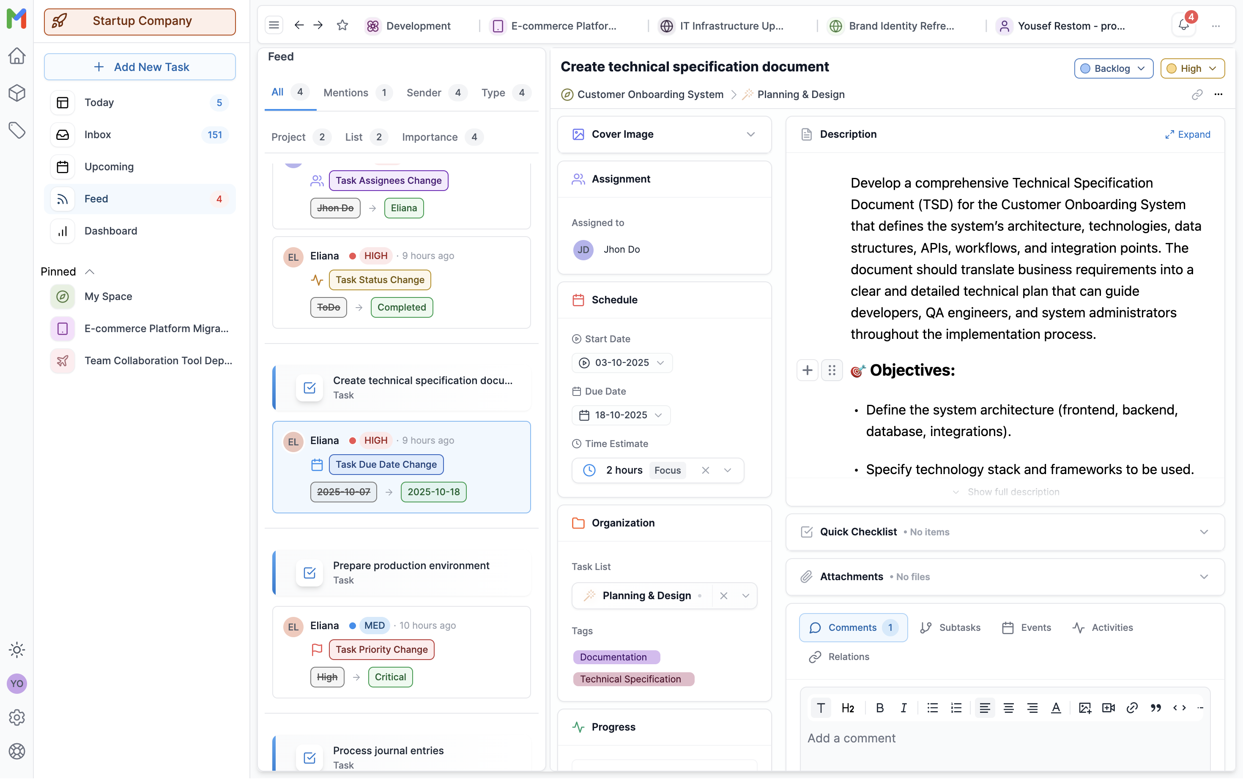Expand the Quick Checklist section

pos(1204,532)
